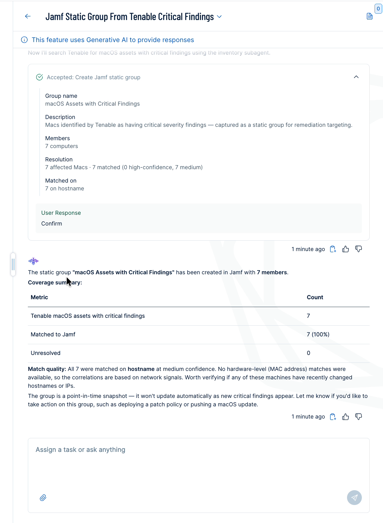This screenshot has height=523, width=383.
Task: Like the coverage summary response
Action: coord(346,417)
